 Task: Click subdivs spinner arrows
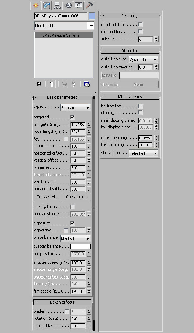[x=157, y=39]
